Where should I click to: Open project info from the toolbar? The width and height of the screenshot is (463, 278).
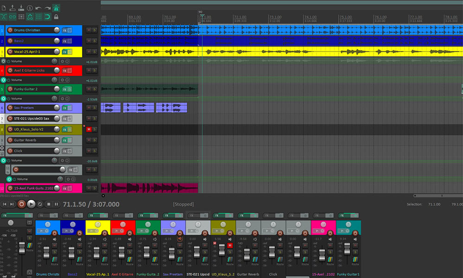point(30,8)
